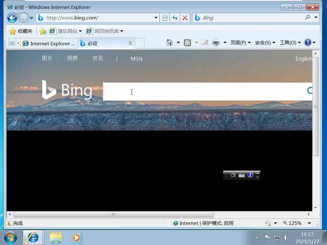
Task: Click vertical scrollbar up arrow
Action: point(316,53)
